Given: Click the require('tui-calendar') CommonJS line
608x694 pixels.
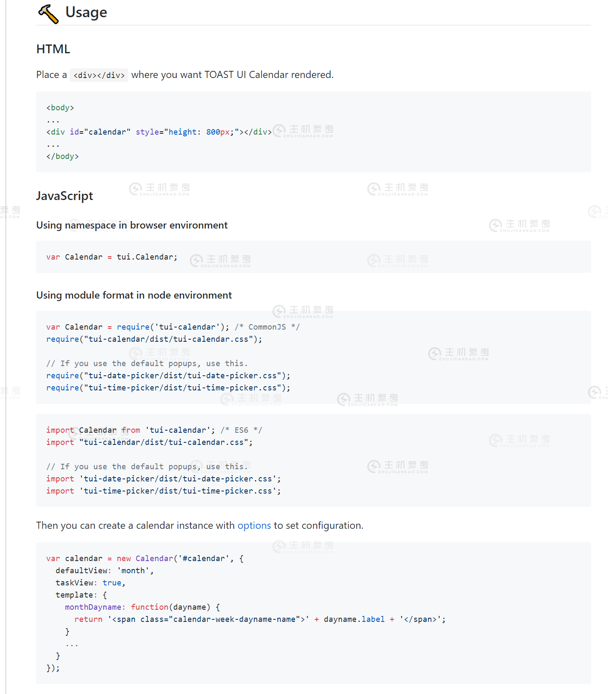Looking at the screenshot, I should click(173, 327).
